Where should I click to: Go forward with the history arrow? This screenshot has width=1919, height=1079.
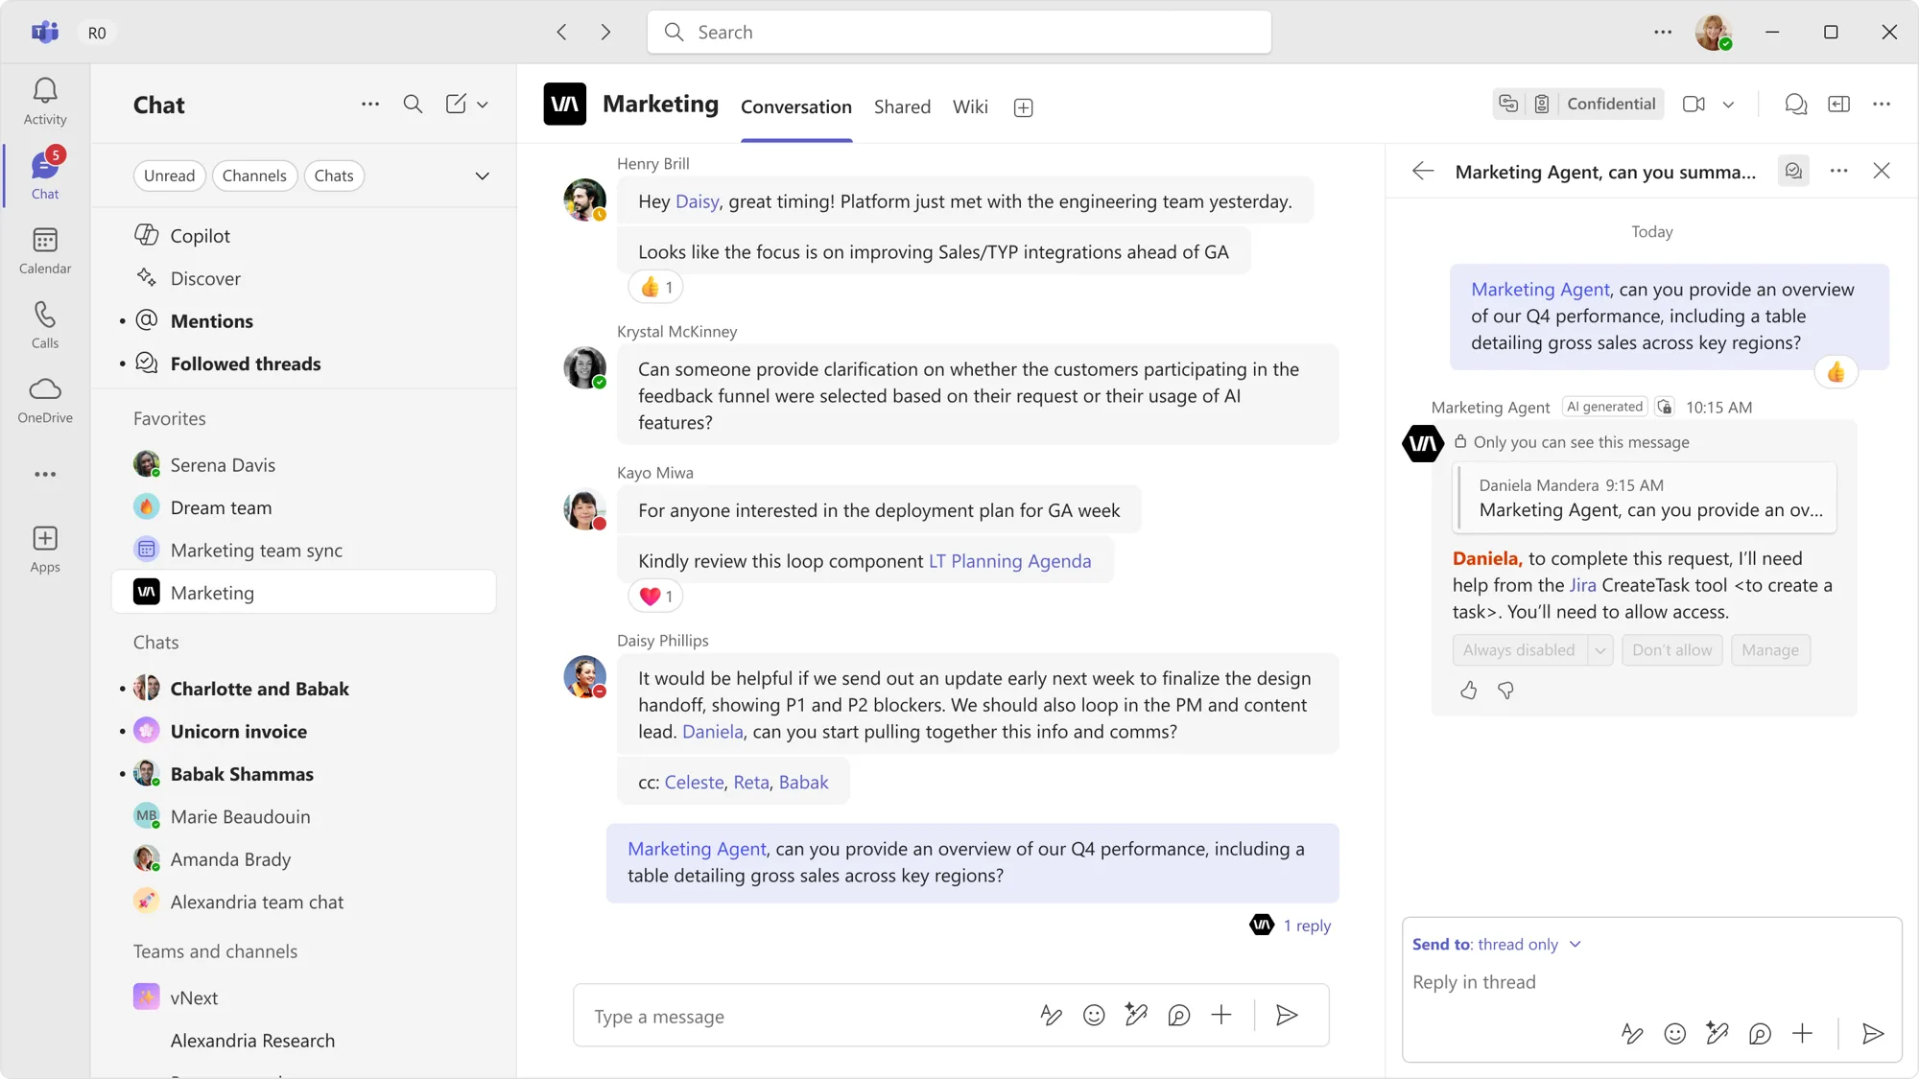click(605, 32)
